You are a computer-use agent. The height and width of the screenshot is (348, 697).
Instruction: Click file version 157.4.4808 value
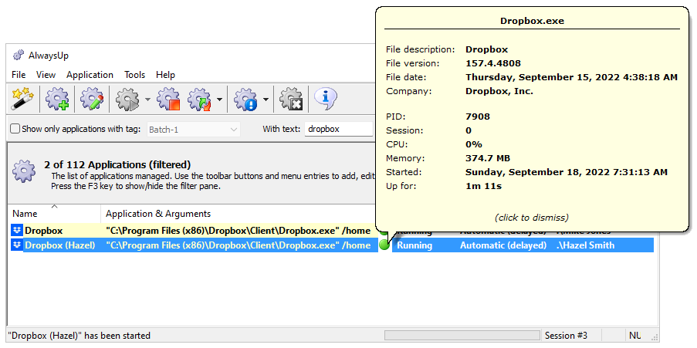(493, 63)
